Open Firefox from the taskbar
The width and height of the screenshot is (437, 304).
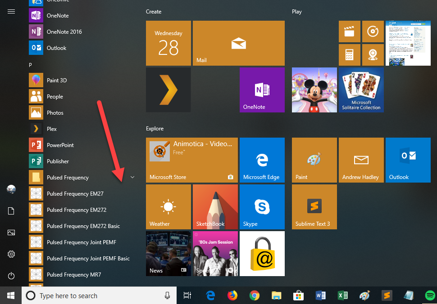pos(232,295)
